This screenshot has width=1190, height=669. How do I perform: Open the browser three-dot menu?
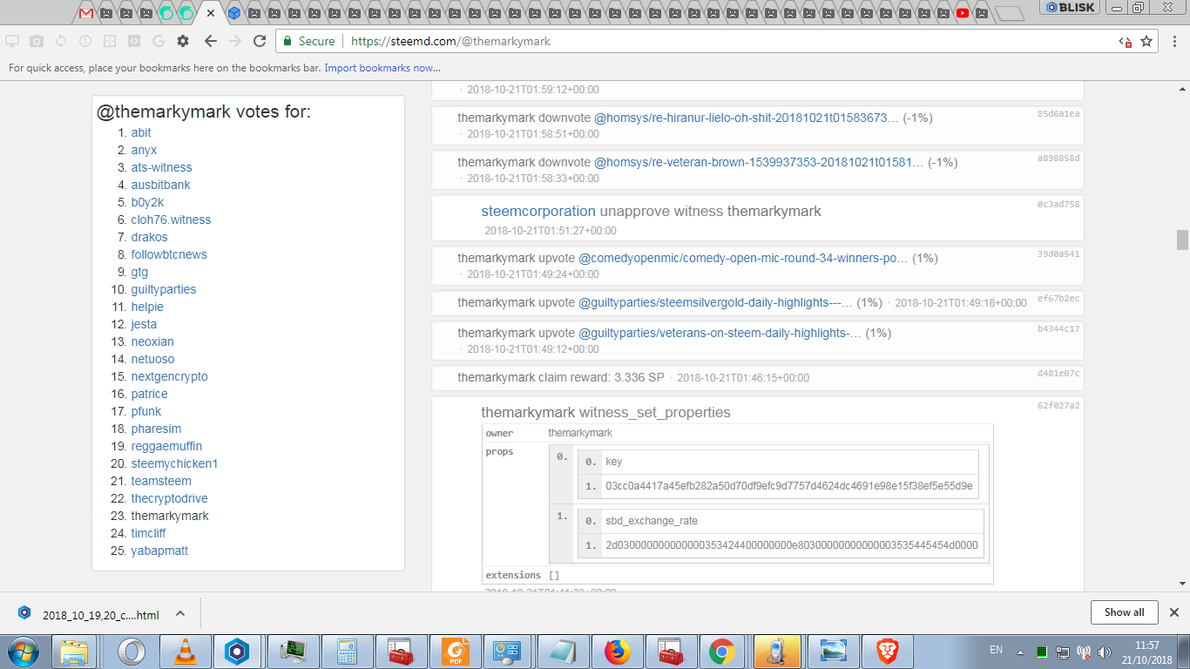(x=1173, y=41)
